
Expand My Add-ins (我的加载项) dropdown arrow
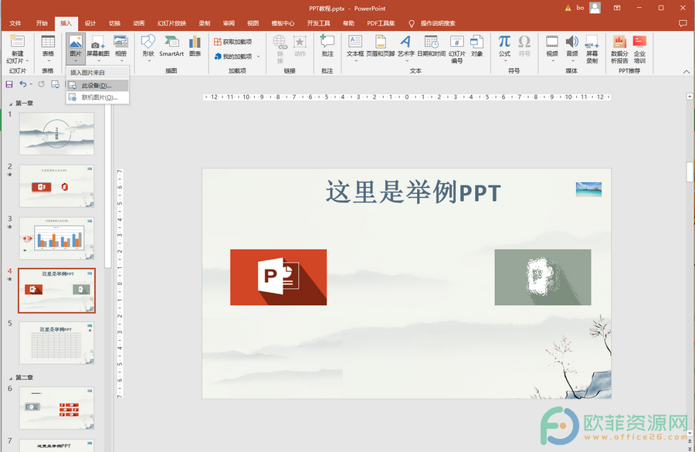tap(259, 56)
